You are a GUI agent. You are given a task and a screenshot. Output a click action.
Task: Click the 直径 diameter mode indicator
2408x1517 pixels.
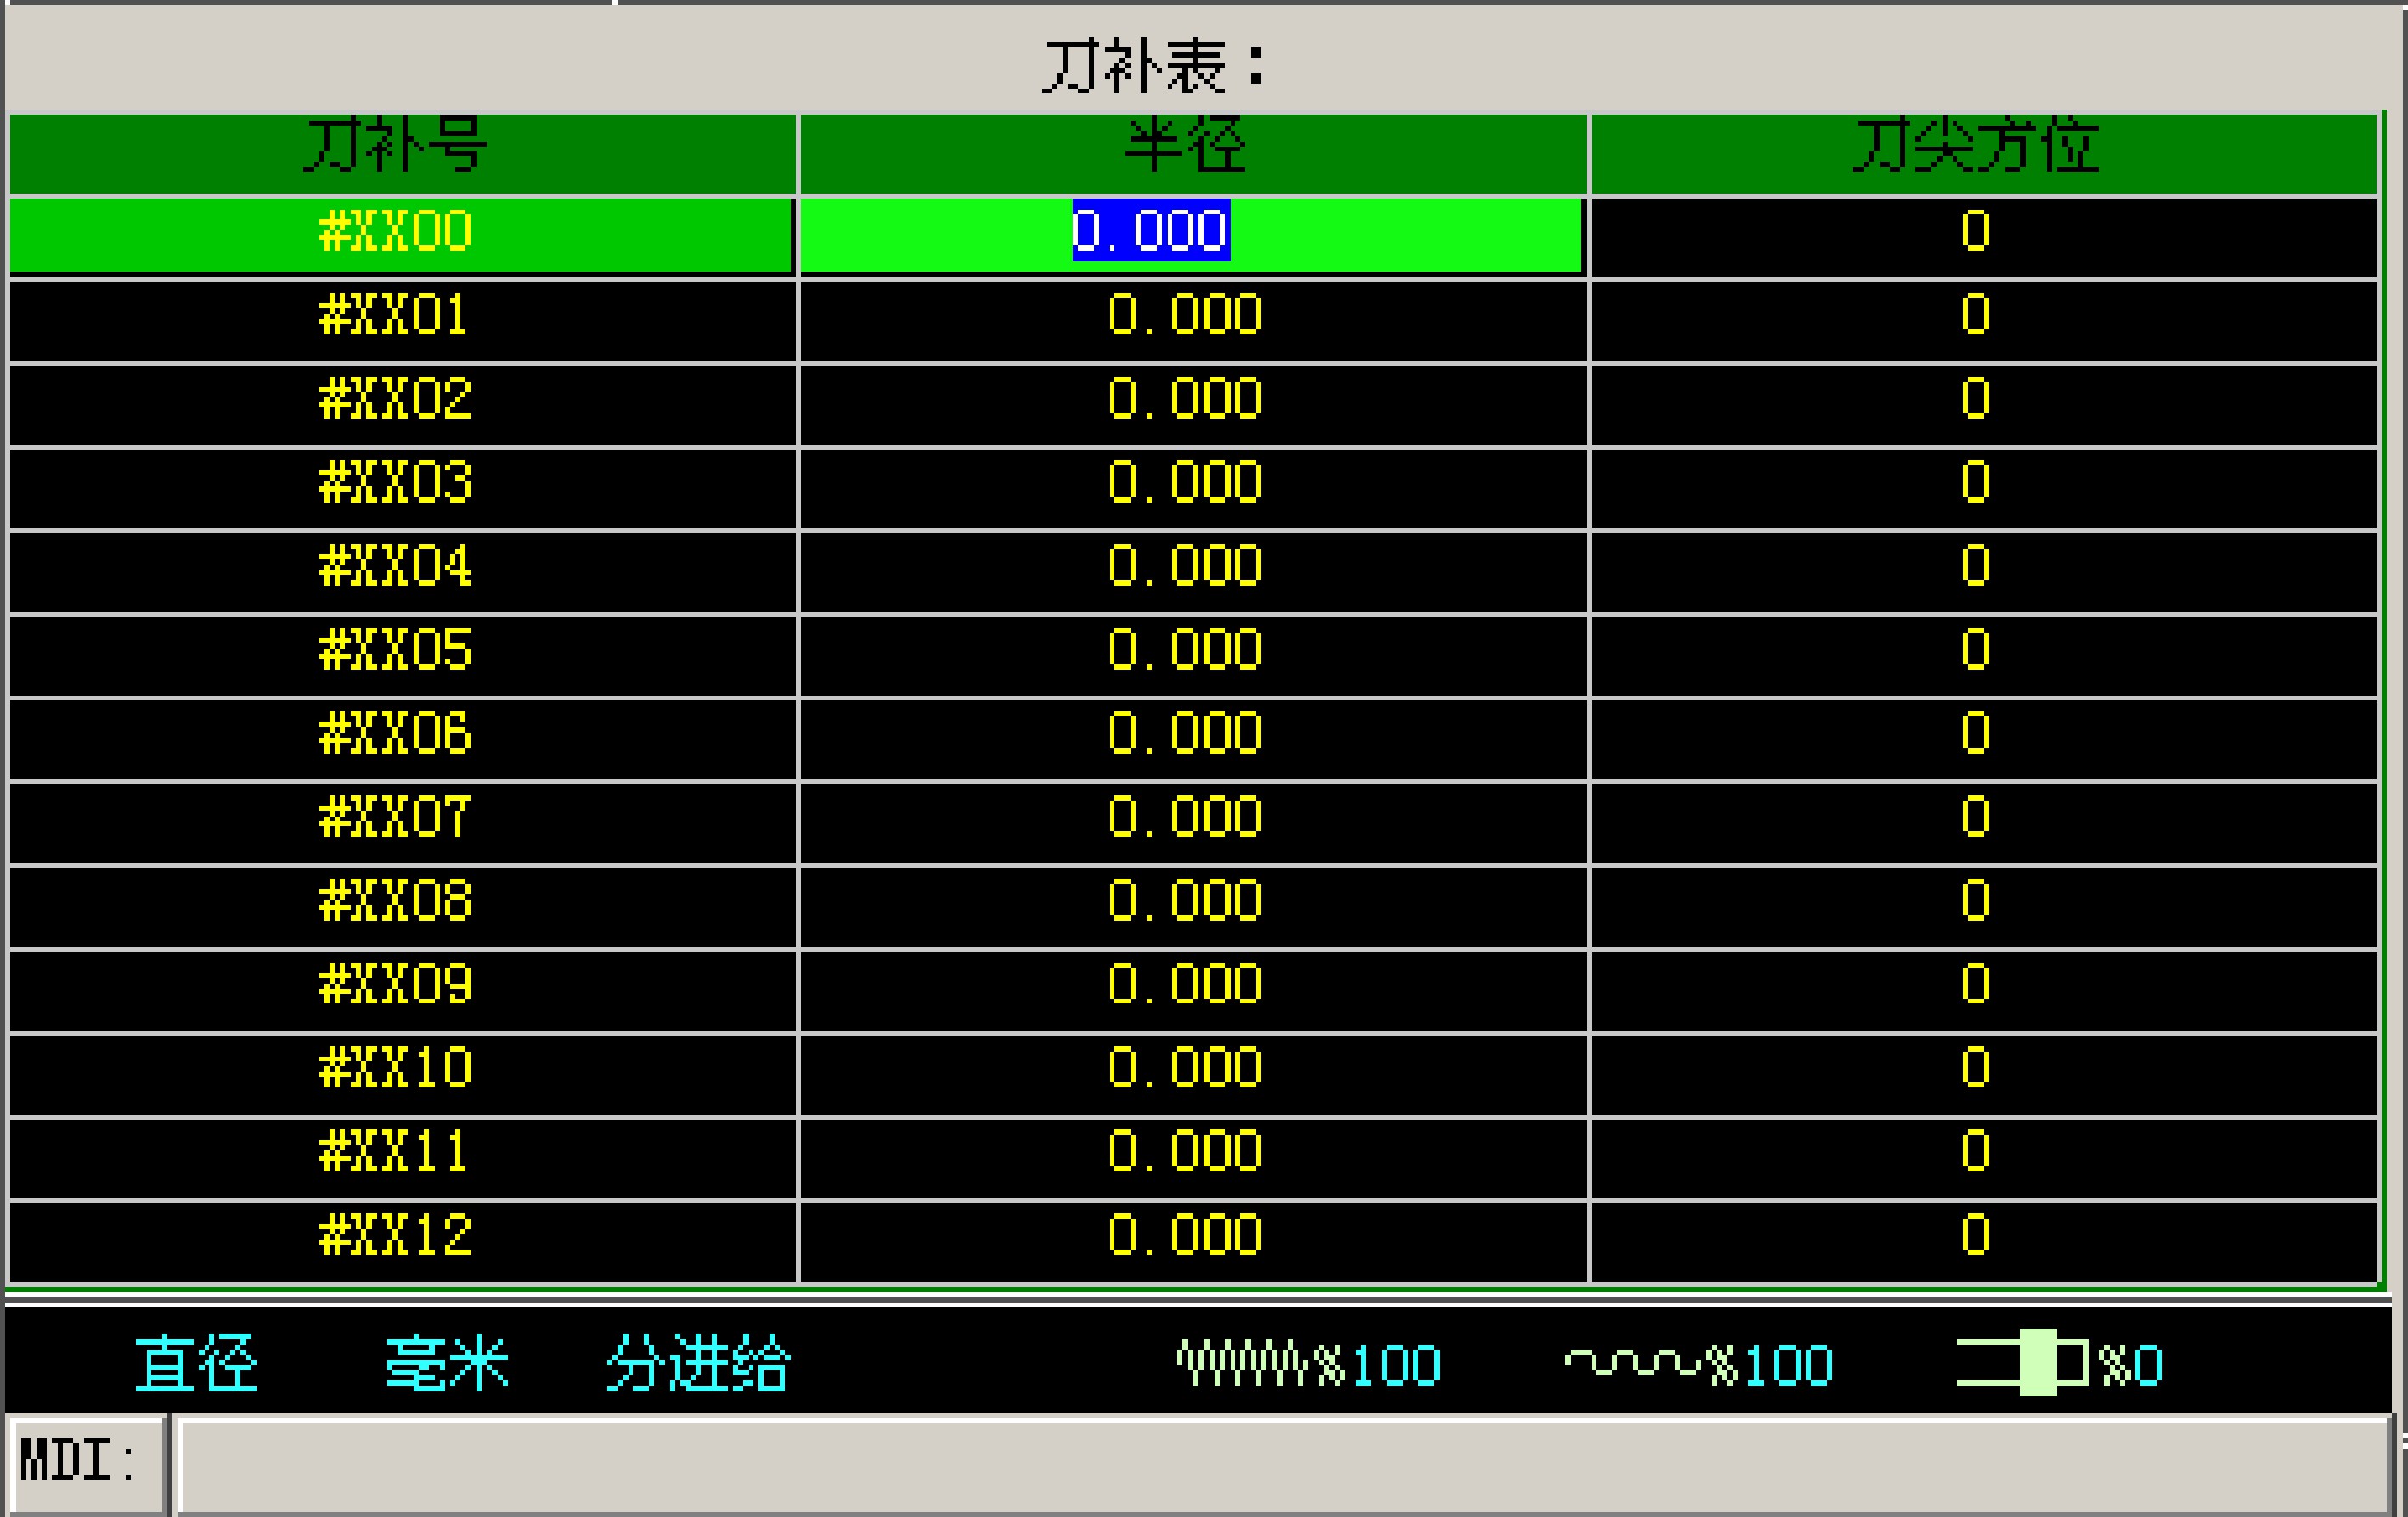(196, 1365)
